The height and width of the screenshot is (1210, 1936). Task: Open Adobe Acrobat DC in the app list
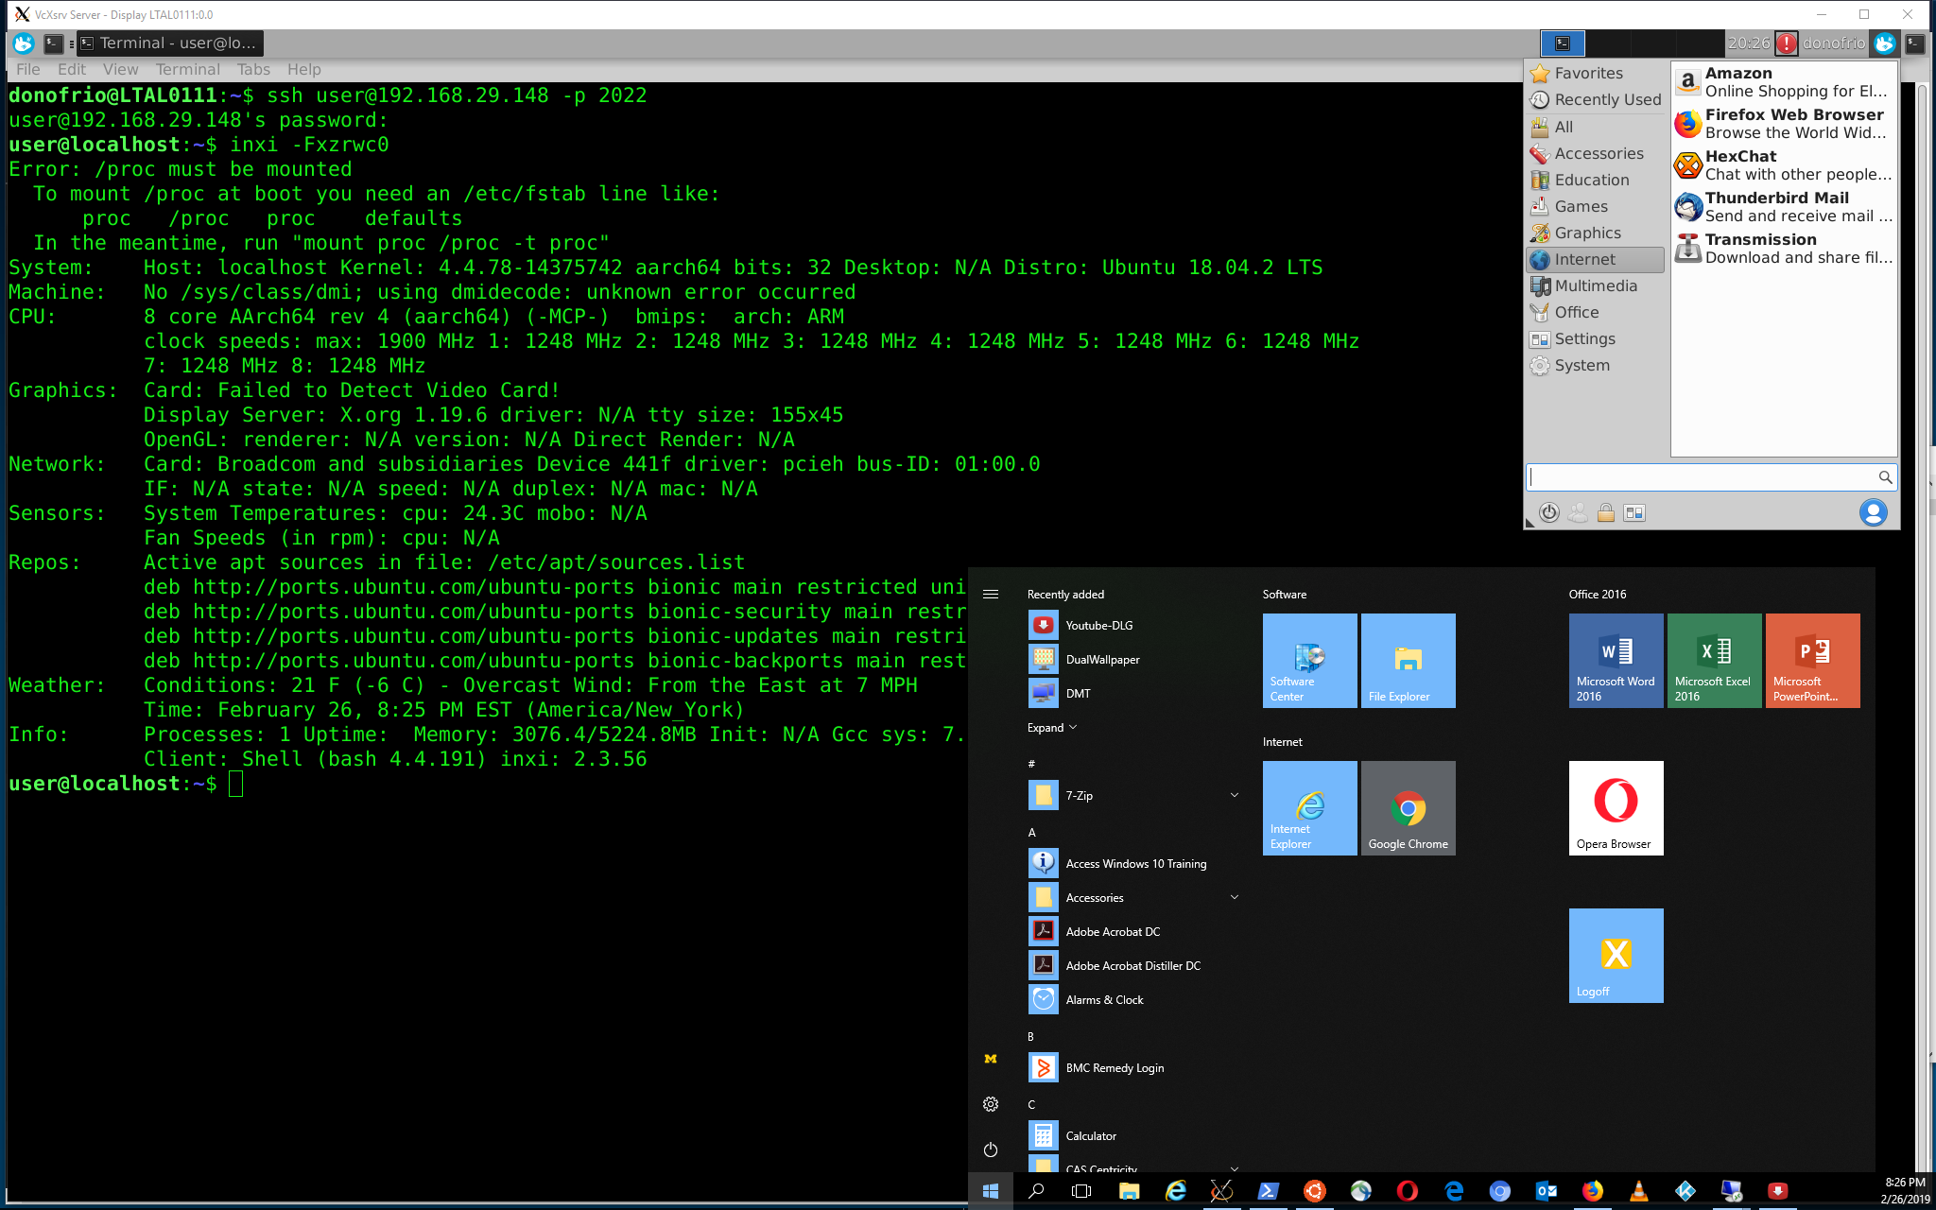click(1132, 931)
